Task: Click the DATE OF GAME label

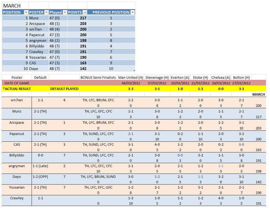Action: point(17,83)
